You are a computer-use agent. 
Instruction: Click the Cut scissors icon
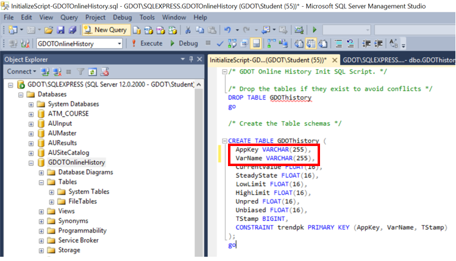click(x=188, y=30)
